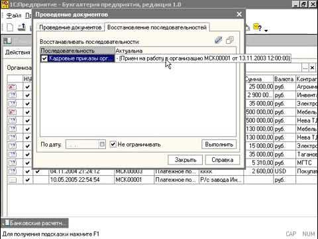
Task: Click НУ checkmark in the 25 000,00 row
Action: pyautogui.click(x=27, y=87)
